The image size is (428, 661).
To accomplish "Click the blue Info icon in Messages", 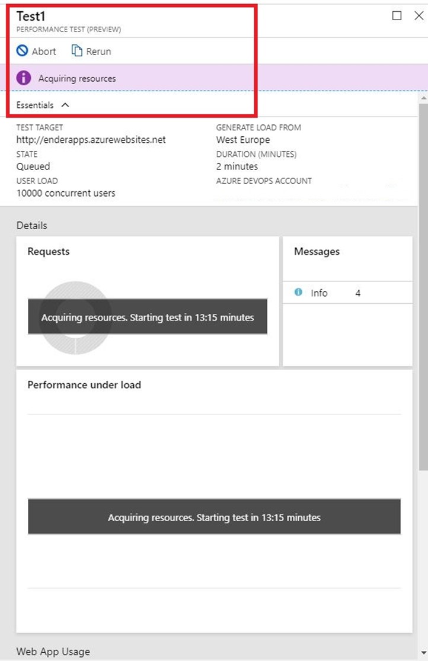I will 298,292.
